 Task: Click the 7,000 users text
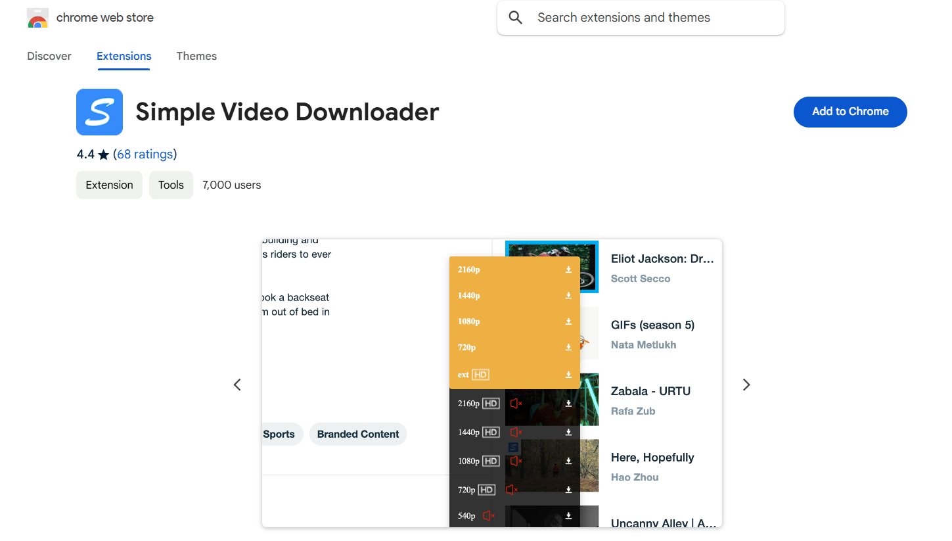click(232, 185)
